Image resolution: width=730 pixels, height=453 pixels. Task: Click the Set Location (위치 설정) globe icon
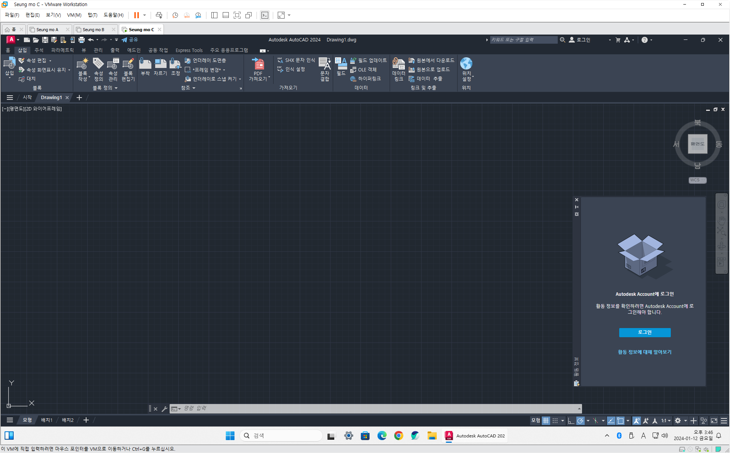coord(466,64)
